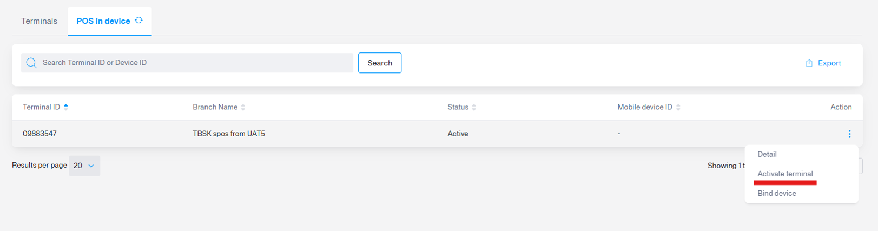The image size is (878, 231).
Task: Sort by Terminal ID using the sort arrows
Action: click(66, 107)
